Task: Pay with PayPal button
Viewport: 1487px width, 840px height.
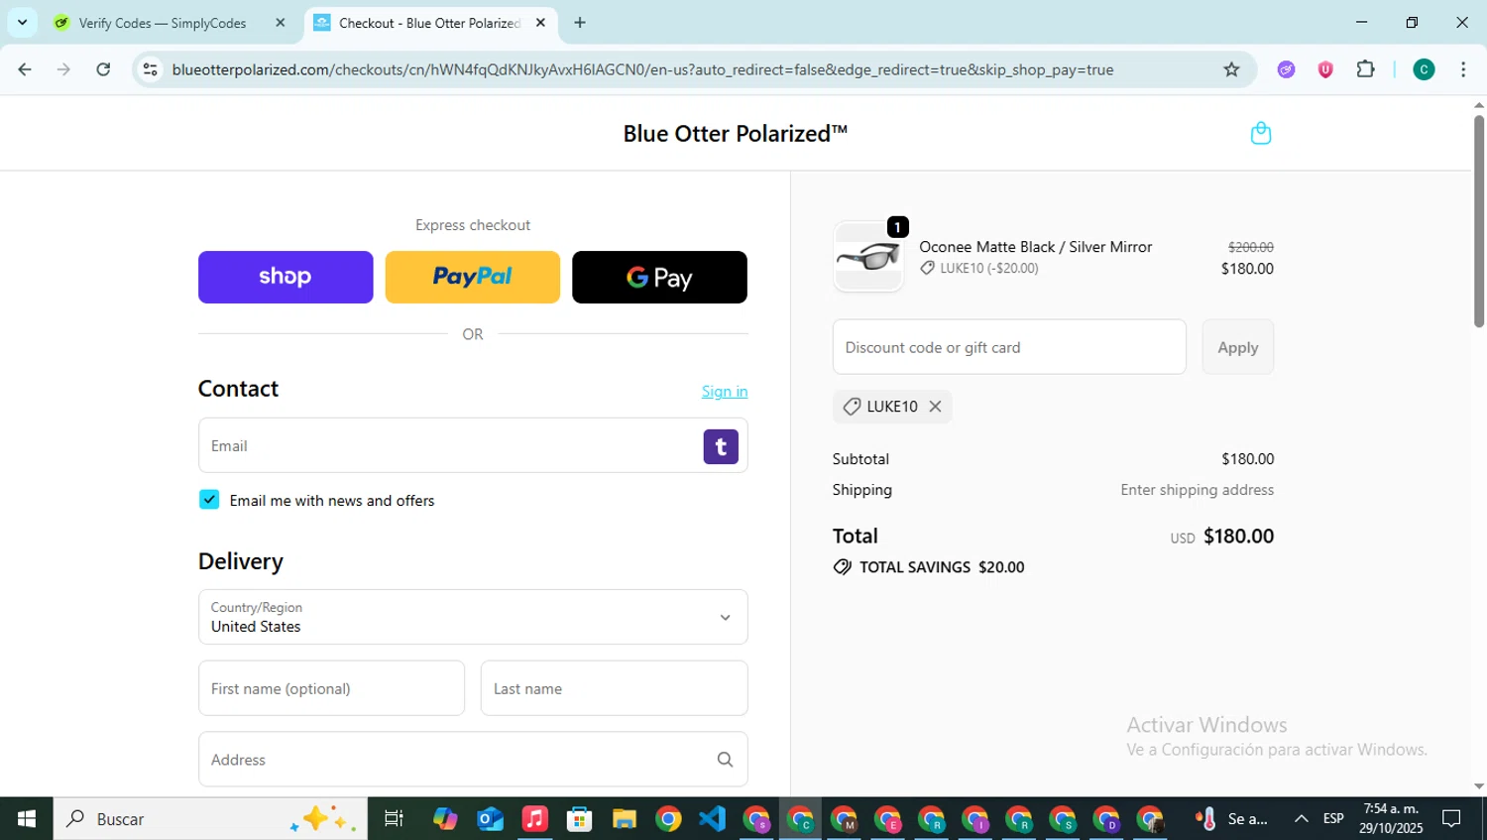Action: 472,277
